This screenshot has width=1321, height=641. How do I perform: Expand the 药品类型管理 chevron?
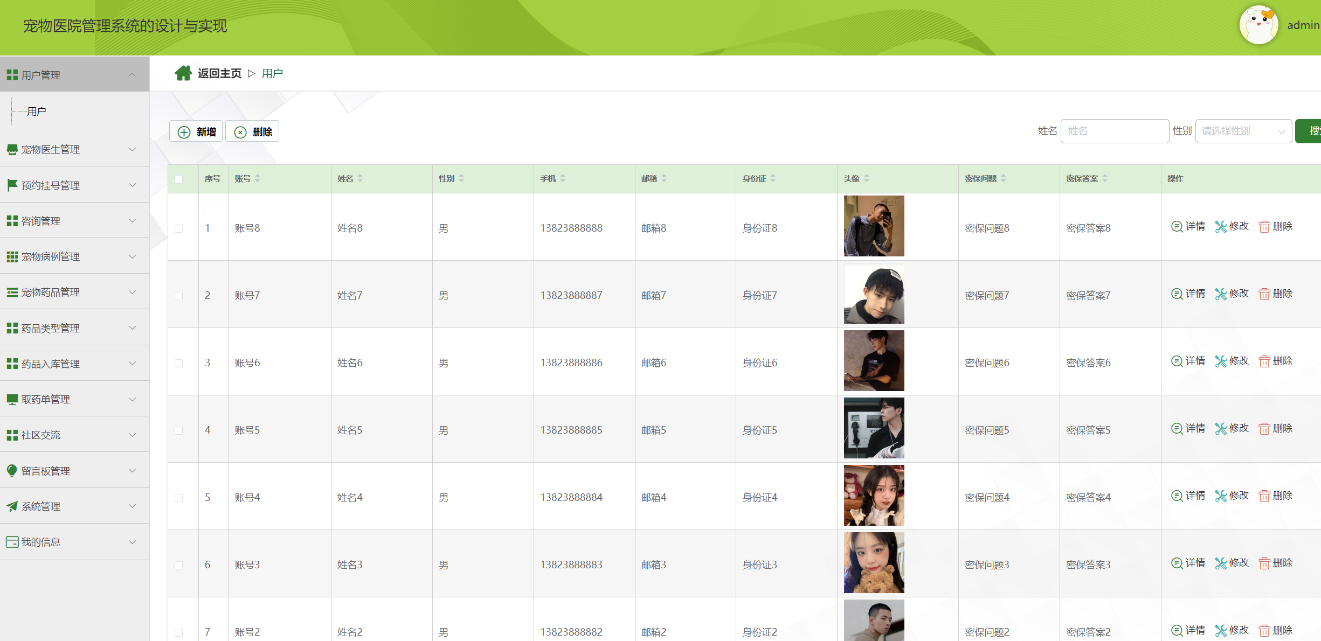(x=132, y=328)
